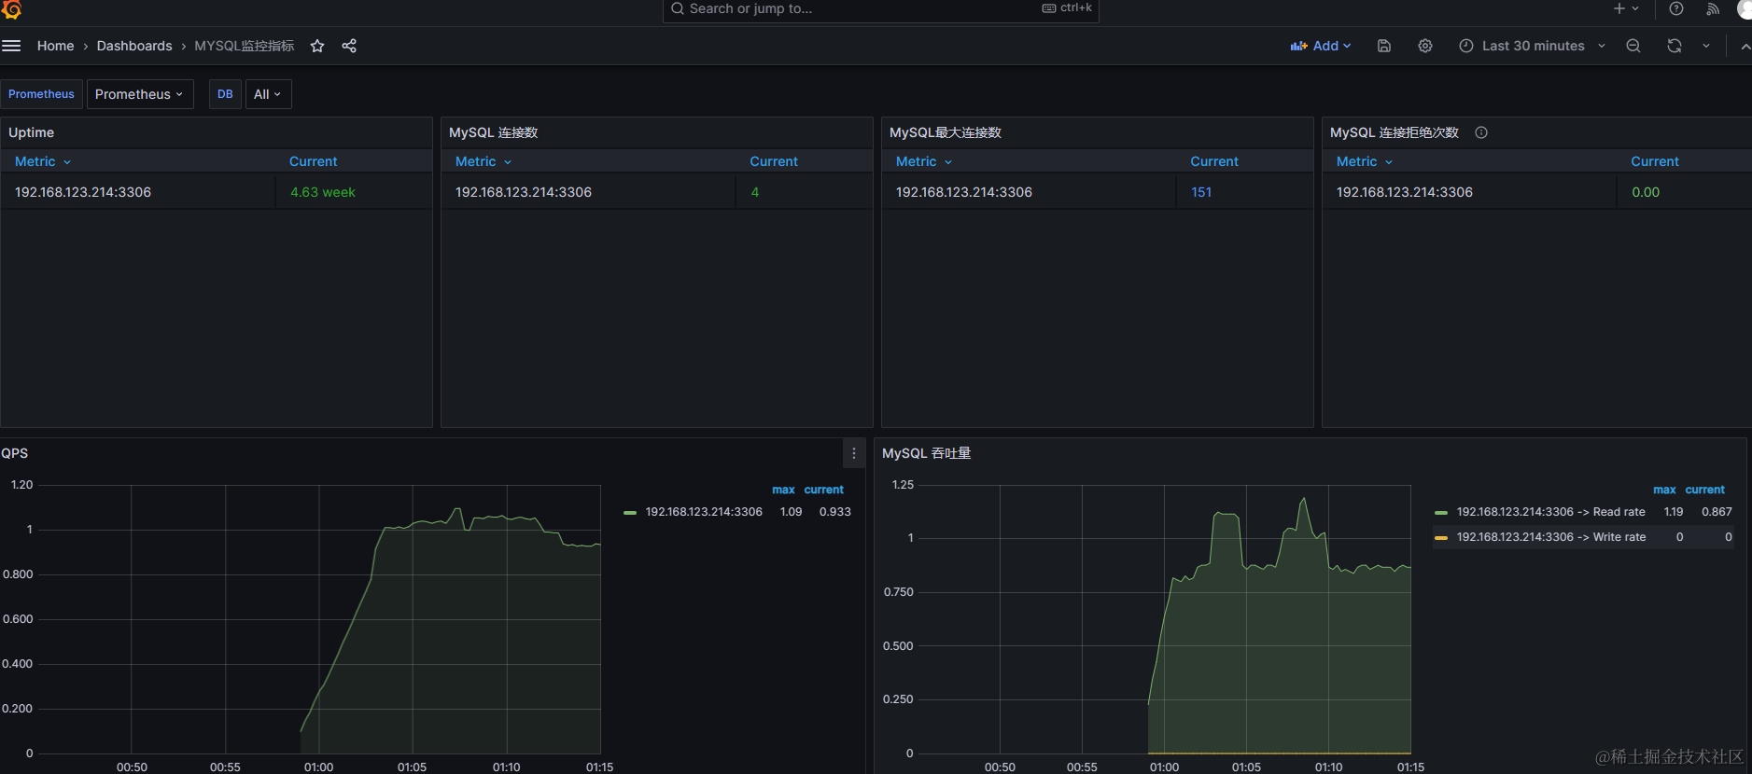Click the 0.00 rejected connections value

pos(1646,192)
